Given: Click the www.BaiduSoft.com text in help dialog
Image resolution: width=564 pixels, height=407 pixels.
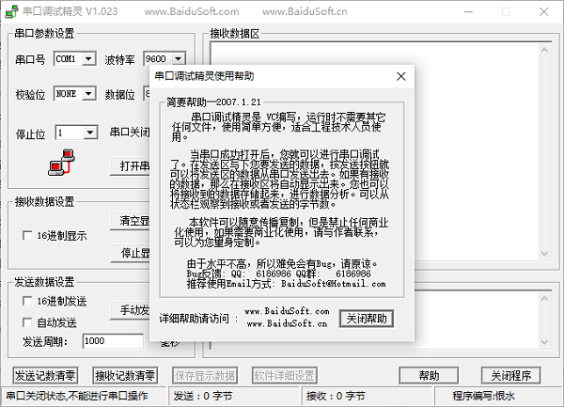Looking at the screenshot, I should (x=287, y=311).
